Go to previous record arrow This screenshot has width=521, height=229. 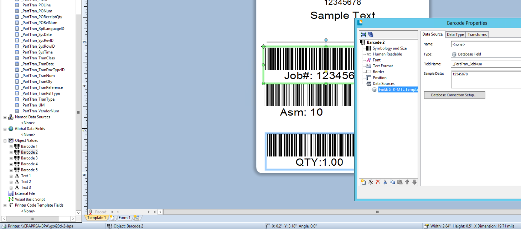[x=118, y=212]
